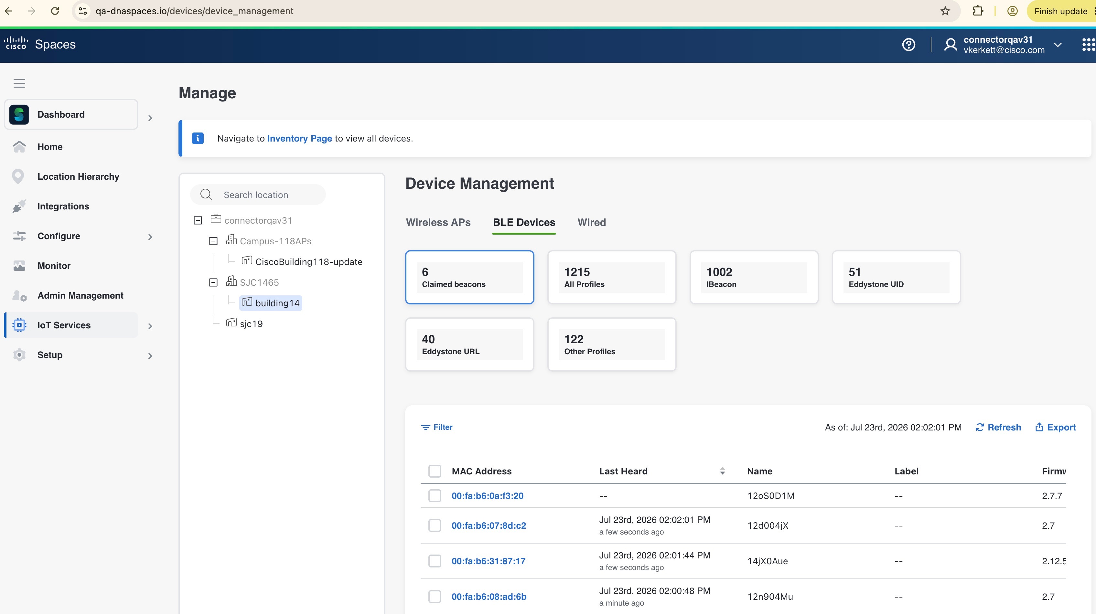
Task: Expand the IoT Services submenu chevron
Action: tap(150, 327)
